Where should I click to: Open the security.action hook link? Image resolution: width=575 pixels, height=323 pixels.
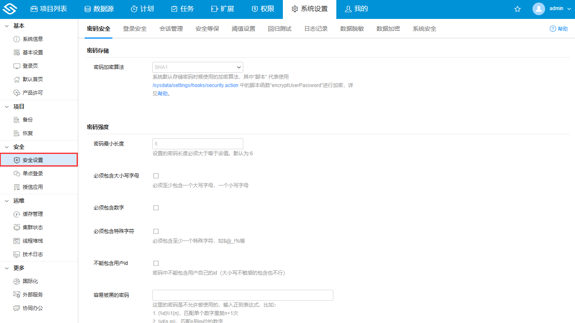point(195,85)
